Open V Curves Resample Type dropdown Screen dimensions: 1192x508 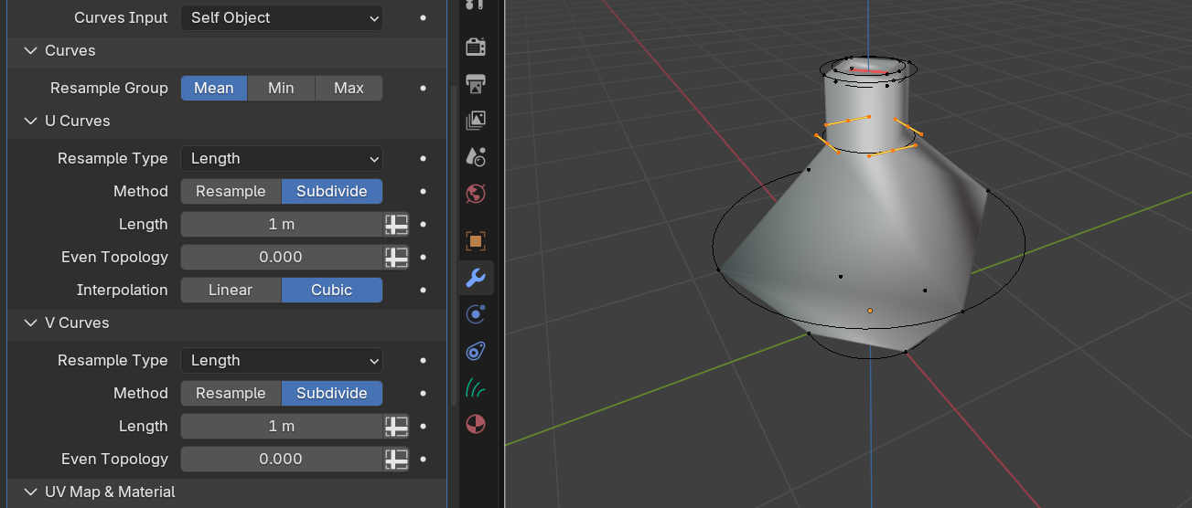282,360
